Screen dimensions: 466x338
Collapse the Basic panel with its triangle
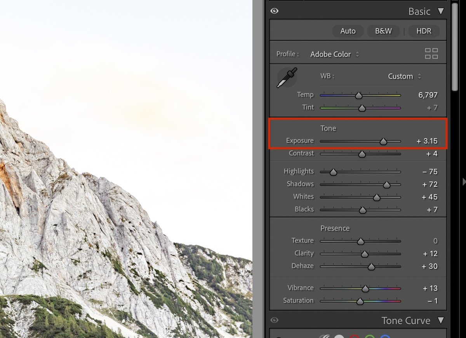[442, 11]
